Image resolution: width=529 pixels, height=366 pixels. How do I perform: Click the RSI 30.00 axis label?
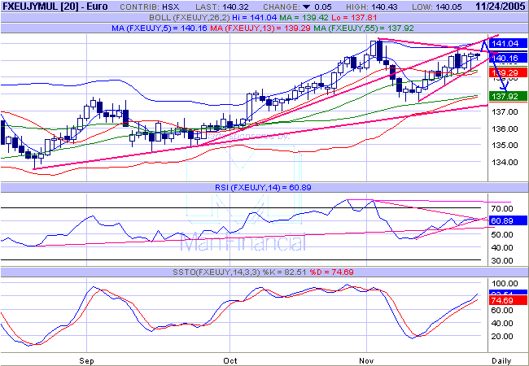(x=502, y=260)
